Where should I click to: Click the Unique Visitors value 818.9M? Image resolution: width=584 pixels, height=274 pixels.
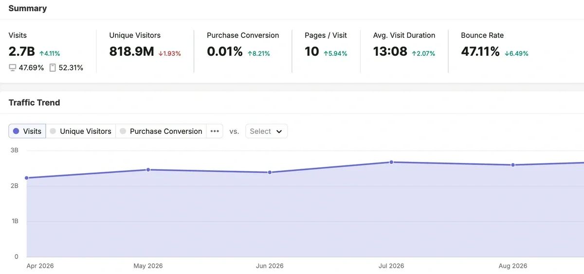tap(131, 51)
